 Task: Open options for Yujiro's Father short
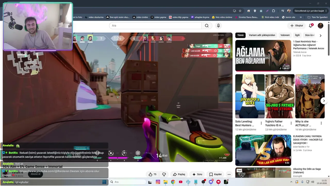pos(291,123)
